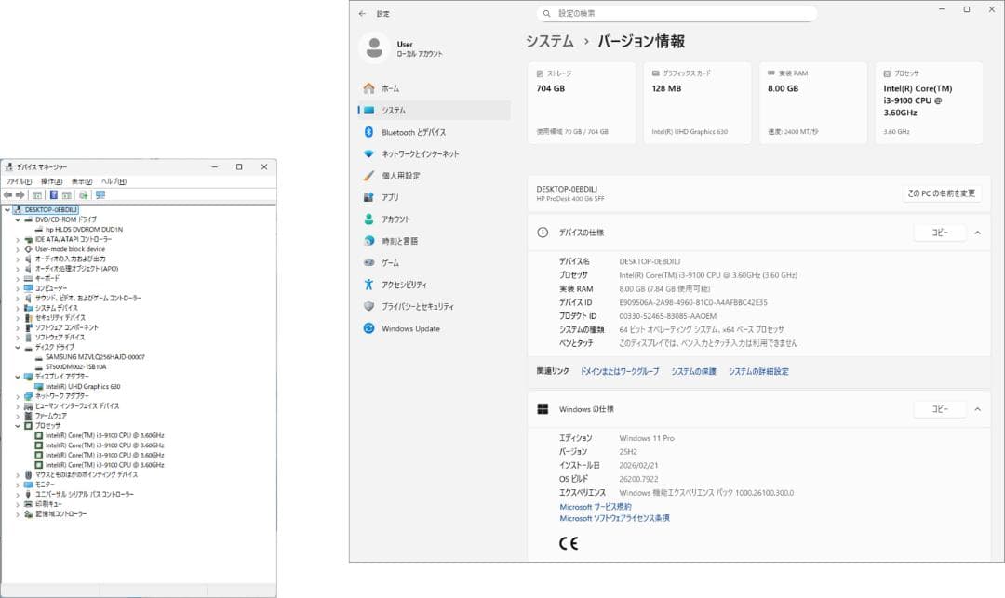1005x598 pixels.
Task: Select Intel(R) UHD Graphics 630 in device tree
Action: click(x=83, y=386)
